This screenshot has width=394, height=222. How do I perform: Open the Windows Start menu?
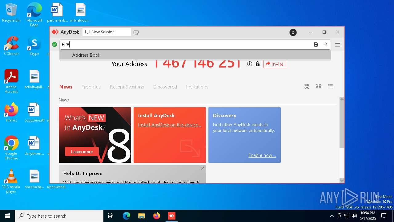7,216
